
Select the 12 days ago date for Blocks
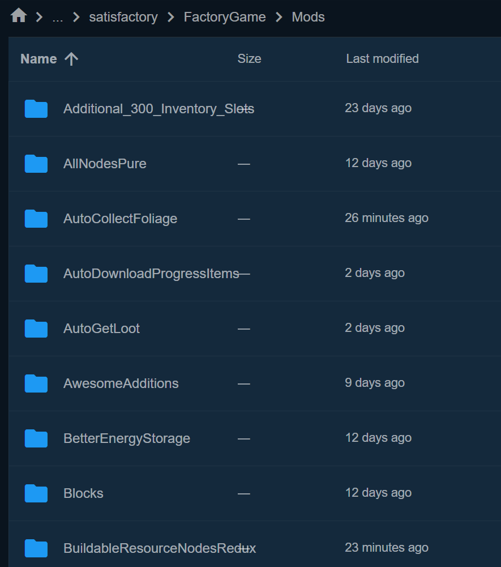pyautogui.click(x=378, y=493)
